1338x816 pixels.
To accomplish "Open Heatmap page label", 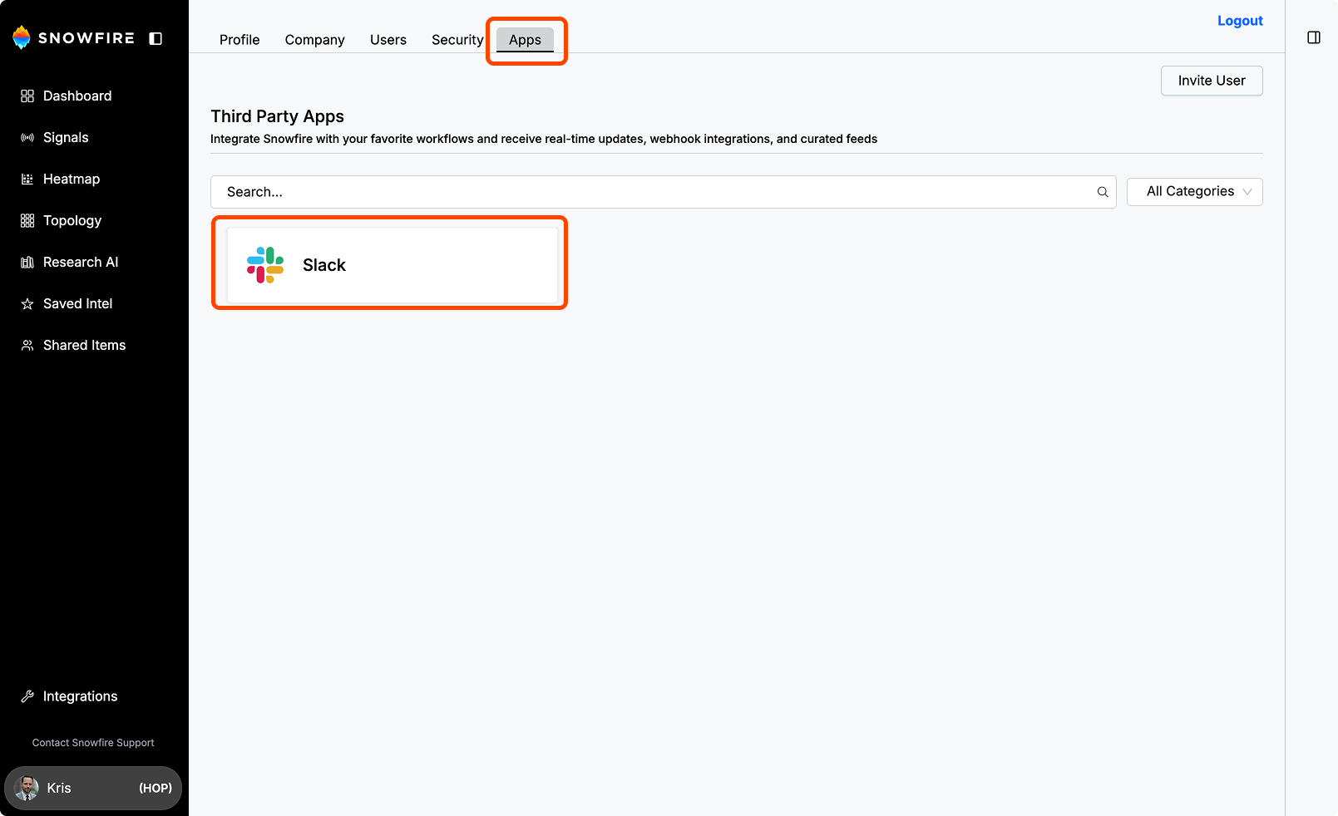I will click(72, 179).
